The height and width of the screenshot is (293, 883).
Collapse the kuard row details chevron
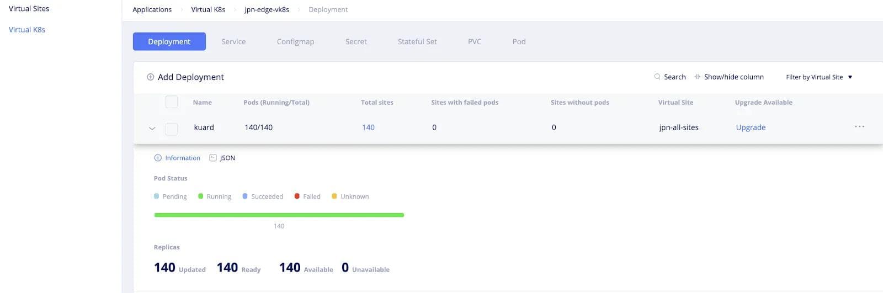[x=152, y=129]
